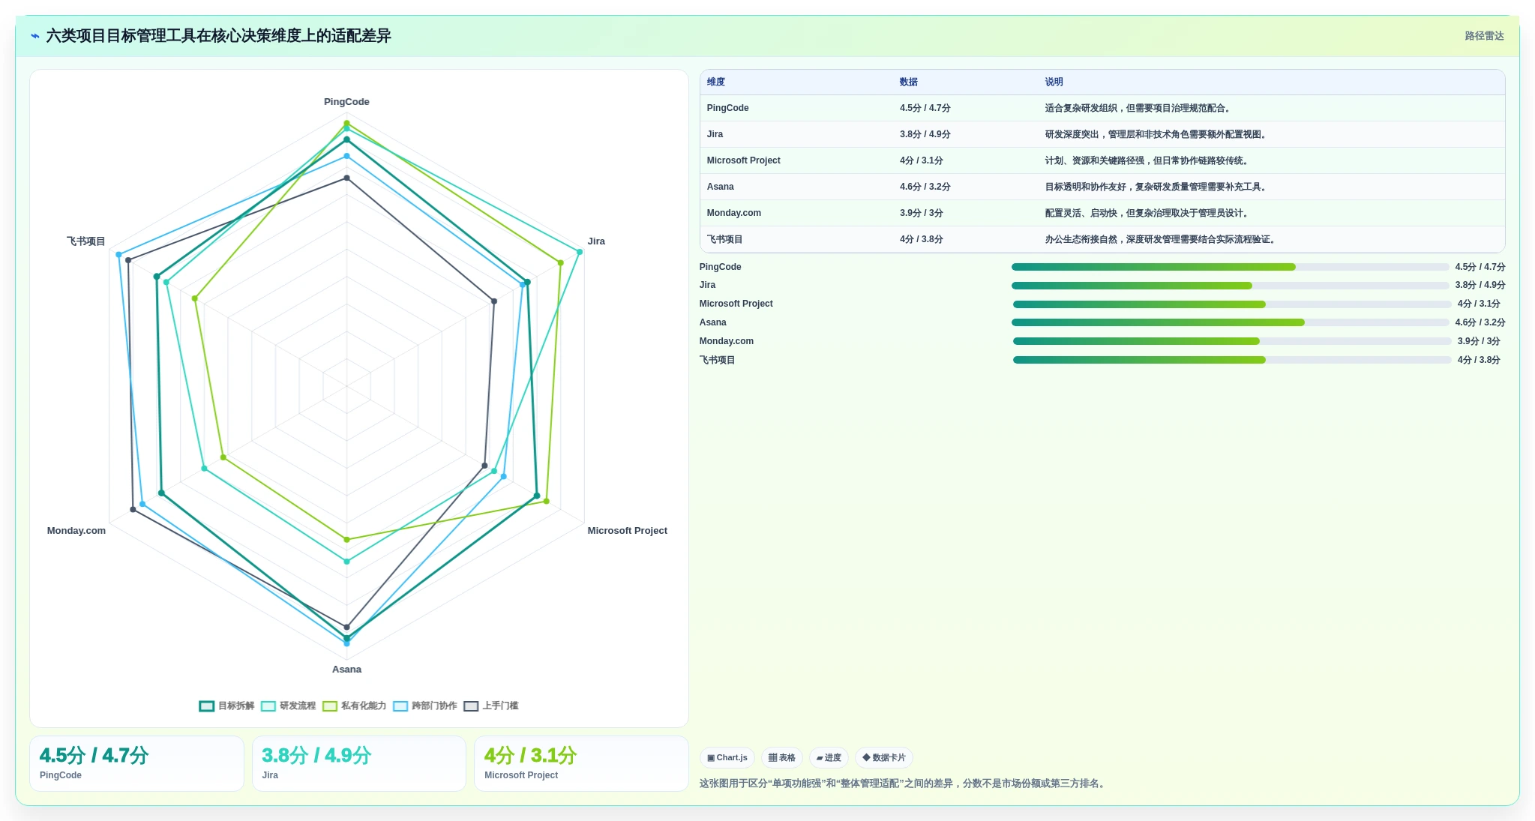Select the Microsoft Project table row name
The height and width of the screenshot is (821, 1535).
click(743, 160)
